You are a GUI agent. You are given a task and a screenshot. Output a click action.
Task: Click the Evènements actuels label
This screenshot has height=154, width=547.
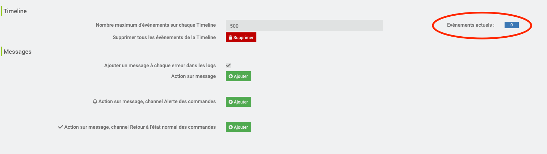[x=471, y=25]
